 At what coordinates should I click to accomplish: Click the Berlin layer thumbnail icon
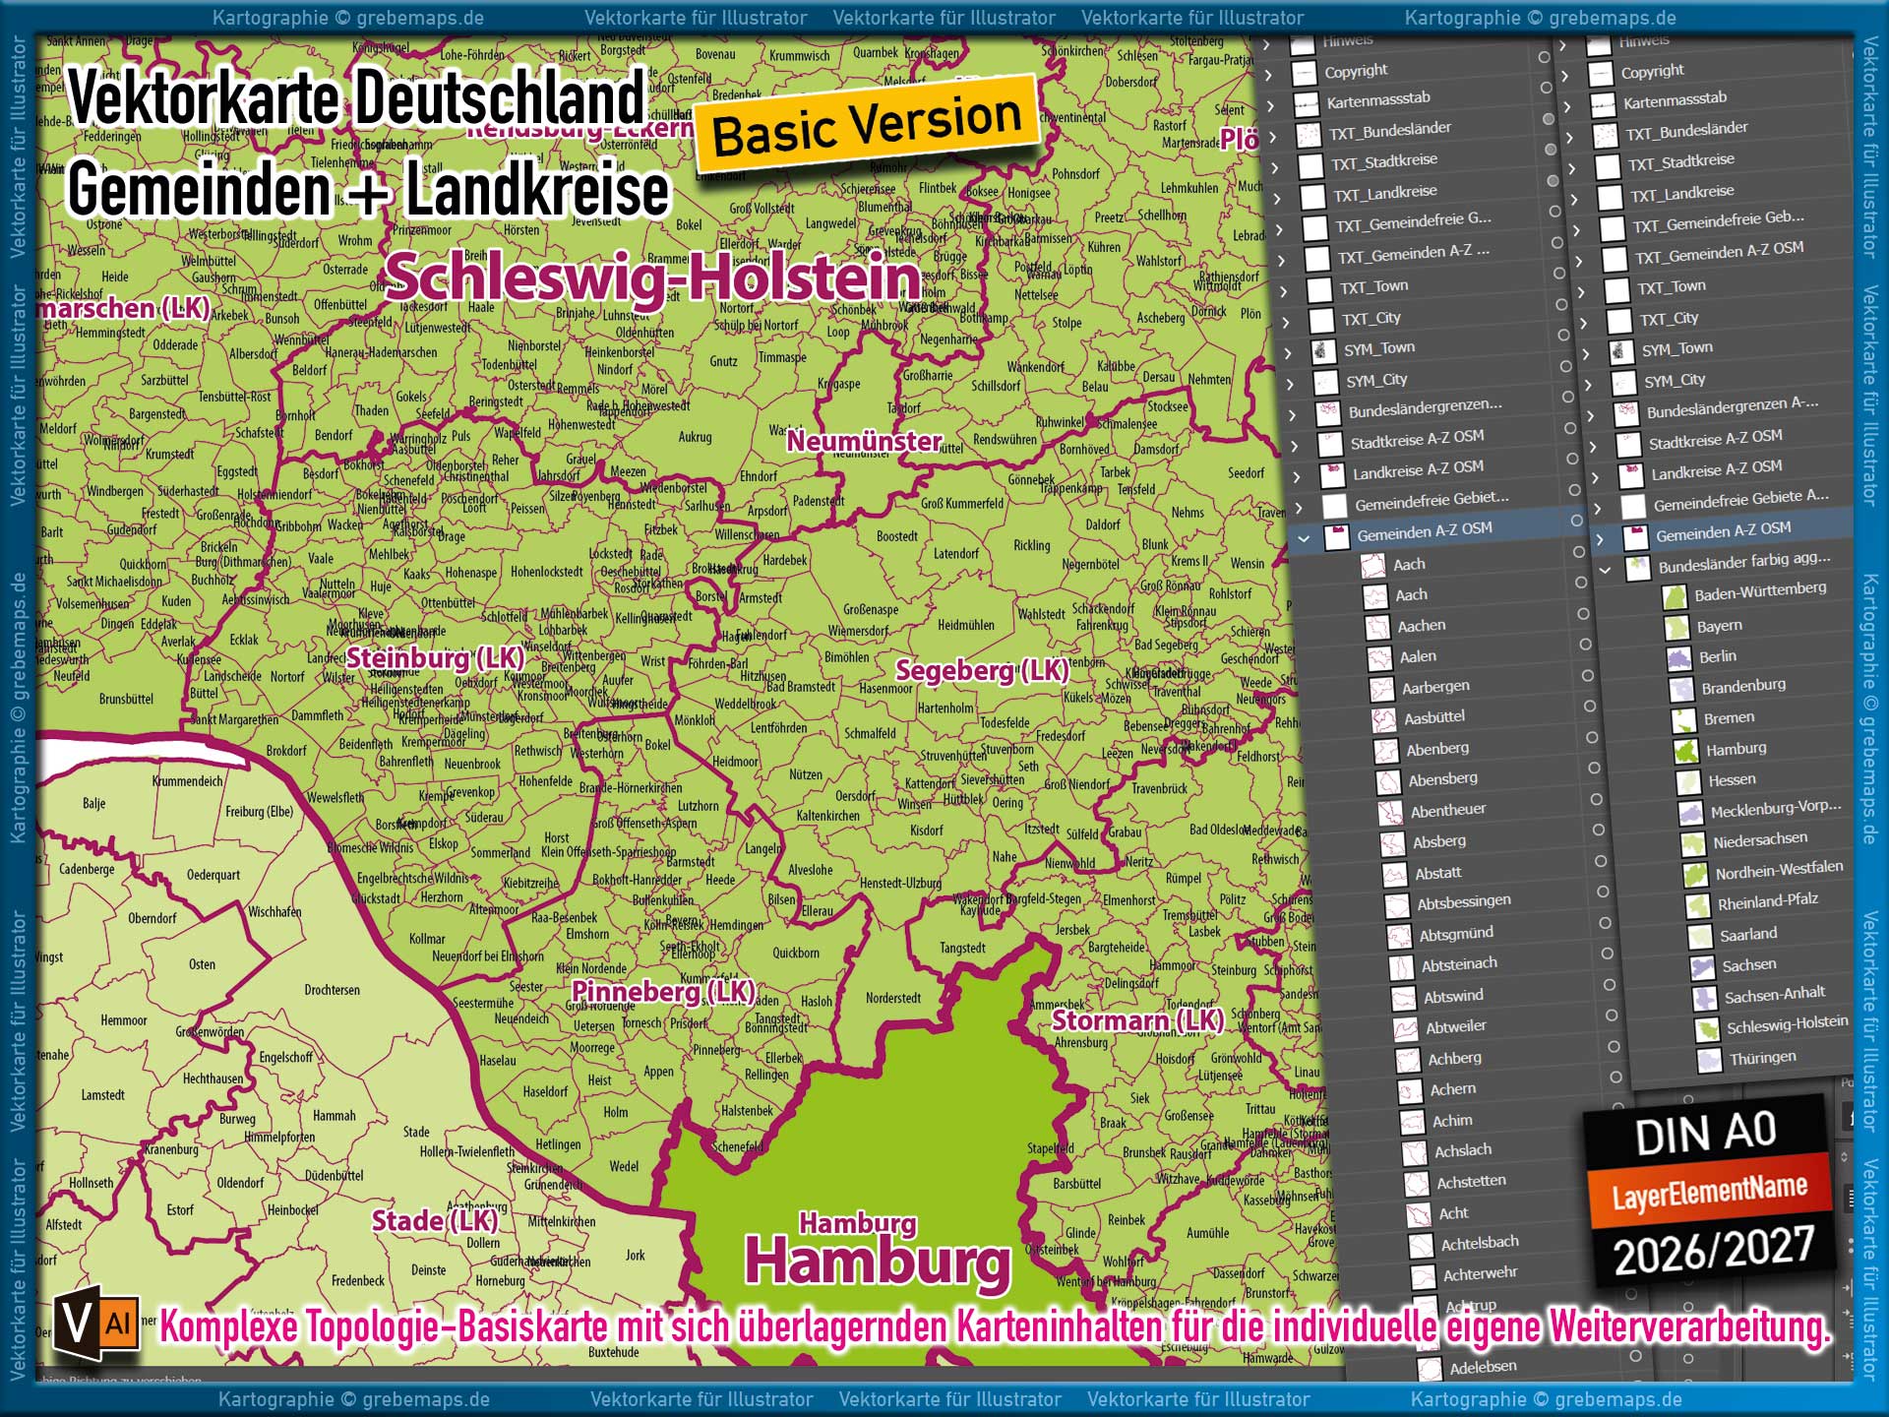1678,658
